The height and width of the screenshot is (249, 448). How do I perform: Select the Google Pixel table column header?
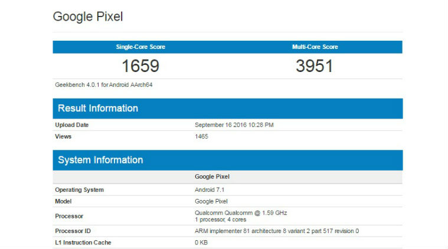[x=212, y=176]
